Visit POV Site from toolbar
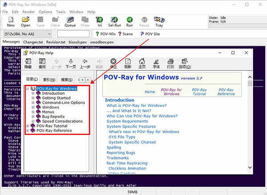 [x=150, y=34]
